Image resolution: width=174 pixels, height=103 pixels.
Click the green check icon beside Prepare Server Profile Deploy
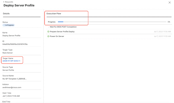48,32
